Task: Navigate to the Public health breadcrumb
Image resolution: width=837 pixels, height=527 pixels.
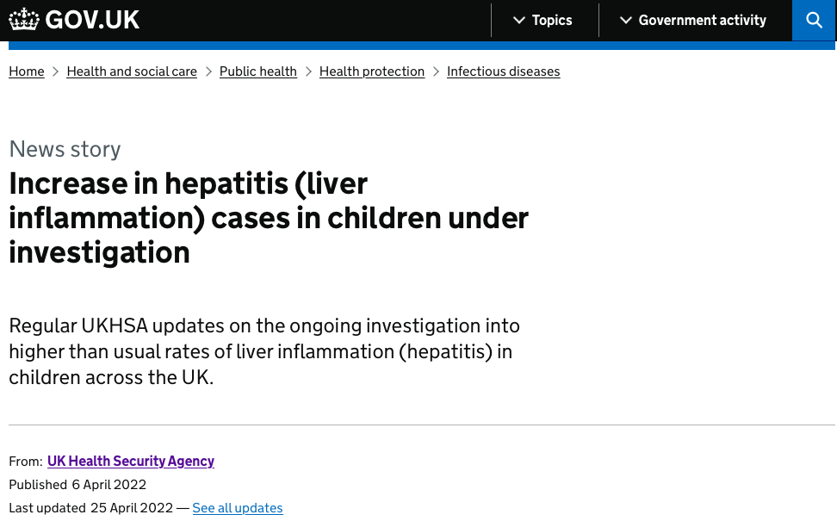Action: coord(258,71)
